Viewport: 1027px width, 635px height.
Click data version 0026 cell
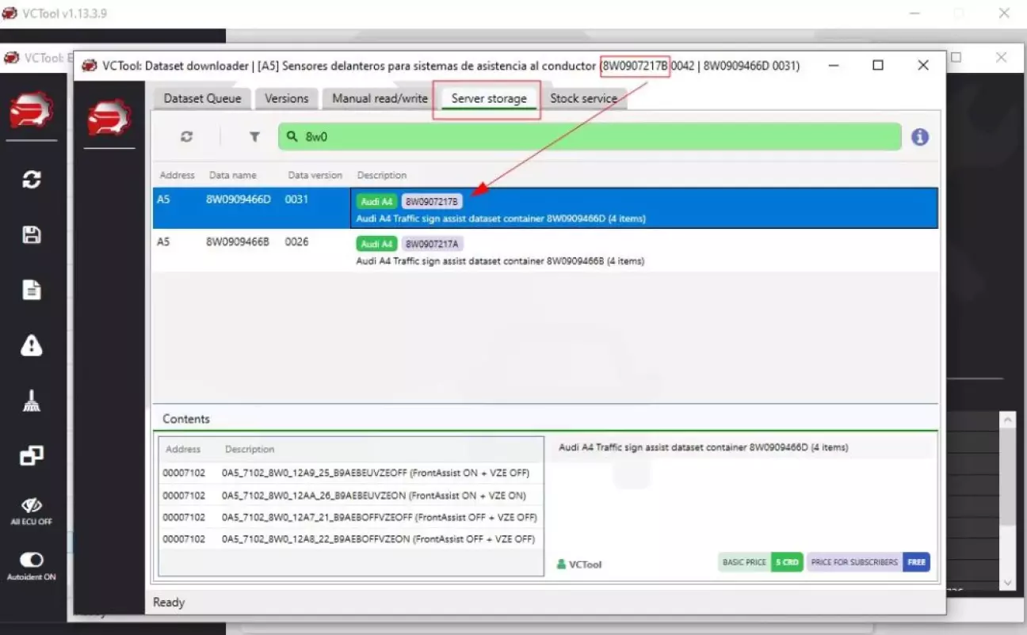tap(296, 241)
